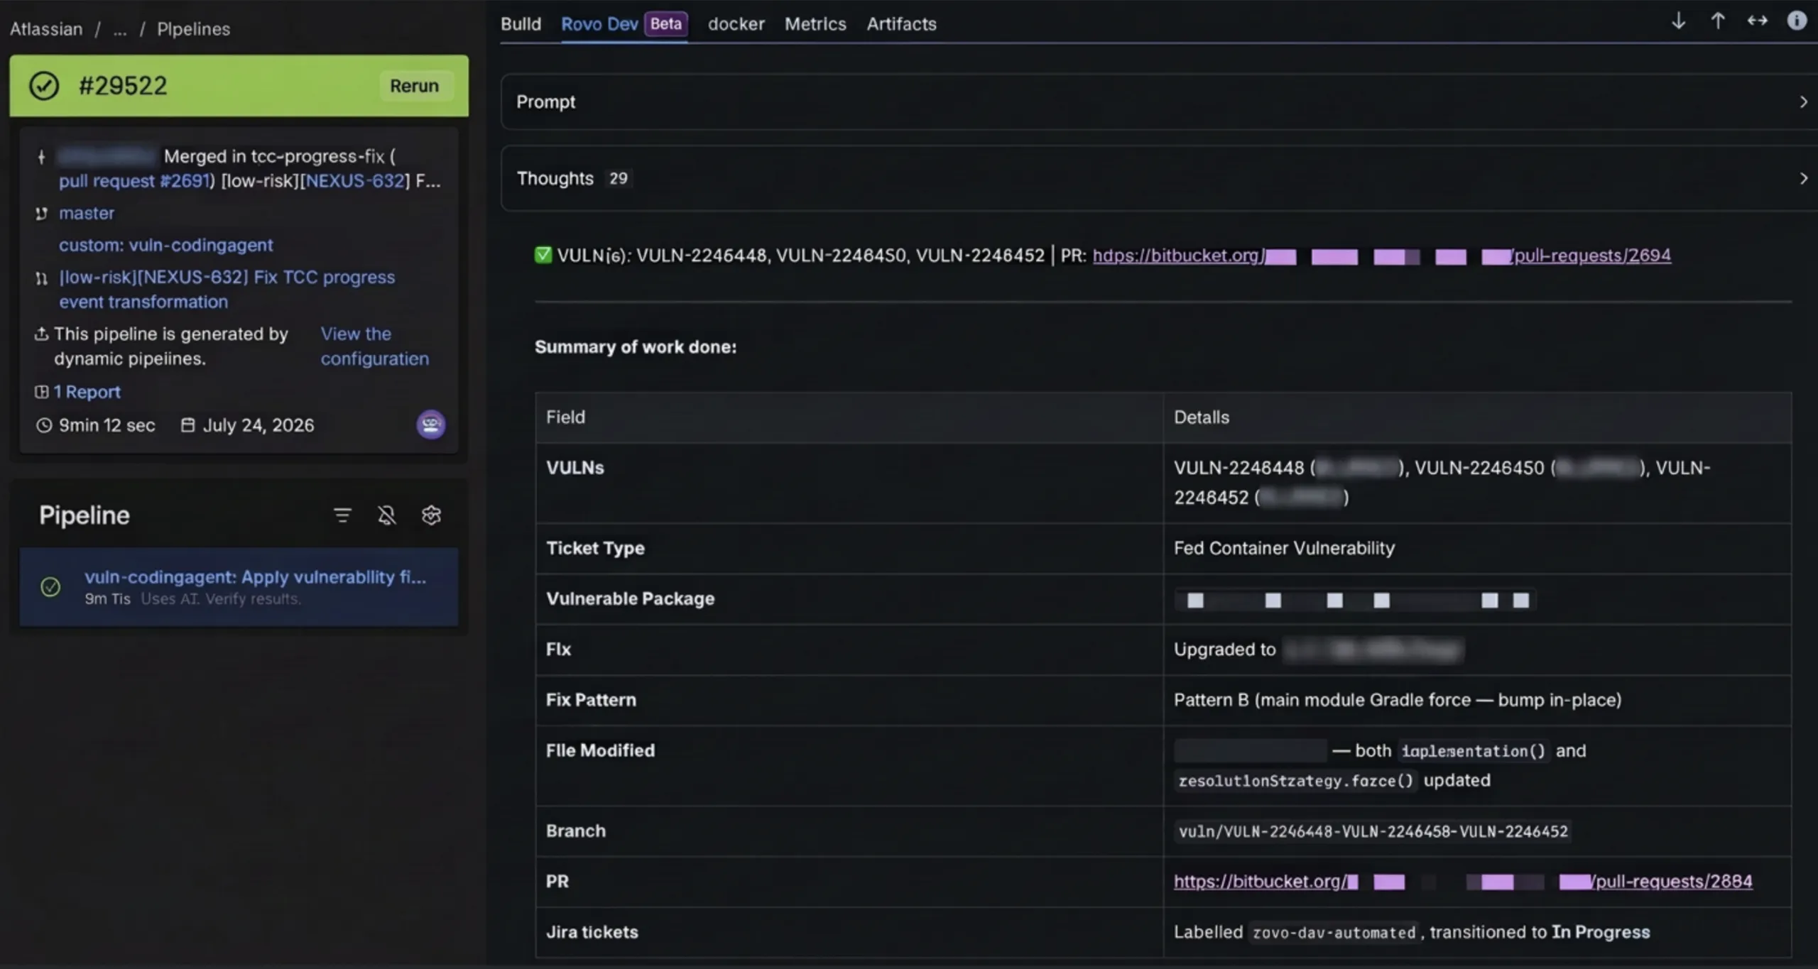Click the In Progress status text
Viewport: 1818px width, 969px height.
click(1601, 932)
